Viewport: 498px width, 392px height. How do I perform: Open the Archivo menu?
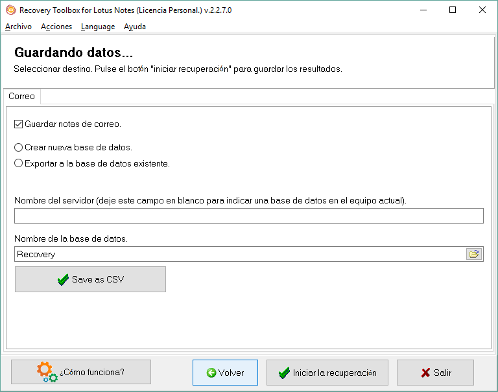pyautogui.click(x=18, y=27)
